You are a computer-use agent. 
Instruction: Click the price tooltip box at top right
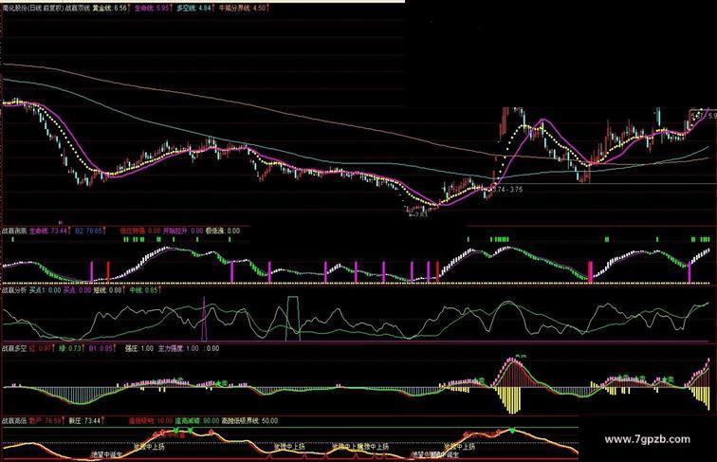click(x=703, y=116)
